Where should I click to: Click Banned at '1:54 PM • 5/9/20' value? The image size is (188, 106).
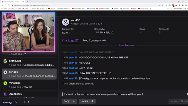point(104,33)
